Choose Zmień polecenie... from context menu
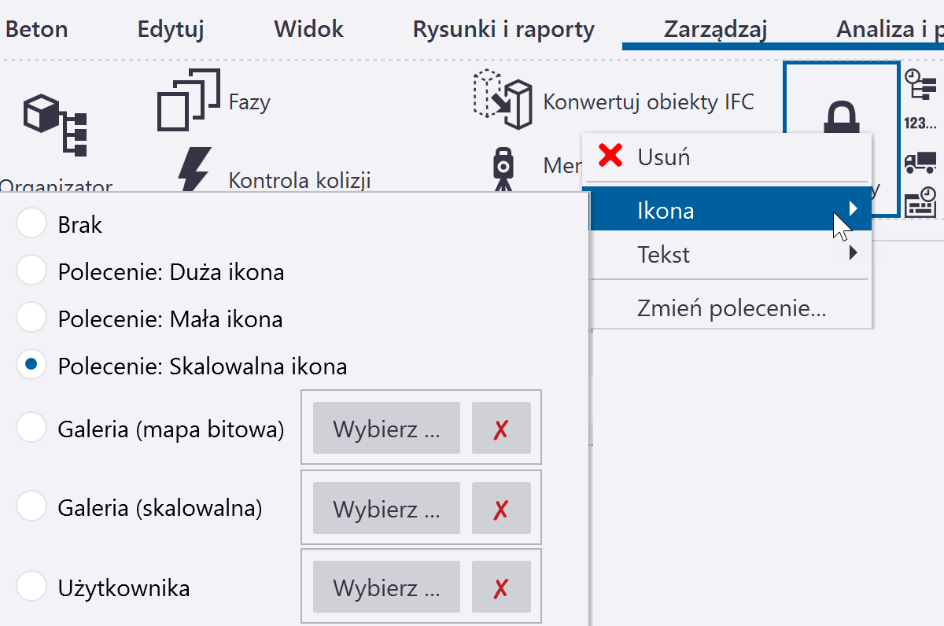Viewport: 944px width, 626px height. [731, 308]
